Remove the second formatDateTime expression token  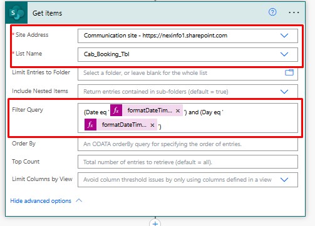(x=152, y=125)
